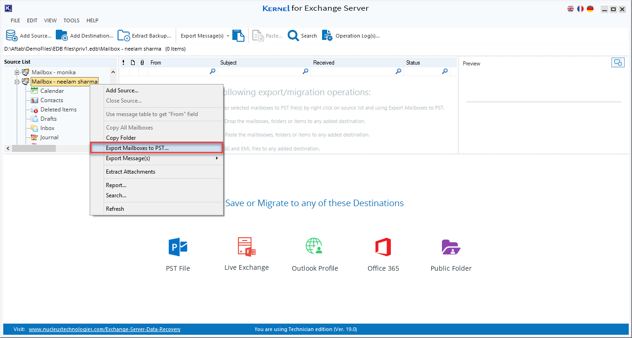Click Source List scroll-left arrow
Image resolution: width=632 pixels, height=338 pixels.
(x=8, y=148)
